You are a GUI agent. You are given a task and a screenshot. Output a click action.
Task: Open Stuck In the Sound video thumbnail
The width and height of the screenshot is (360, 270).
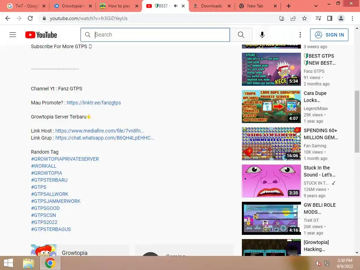tap(271, 181)
